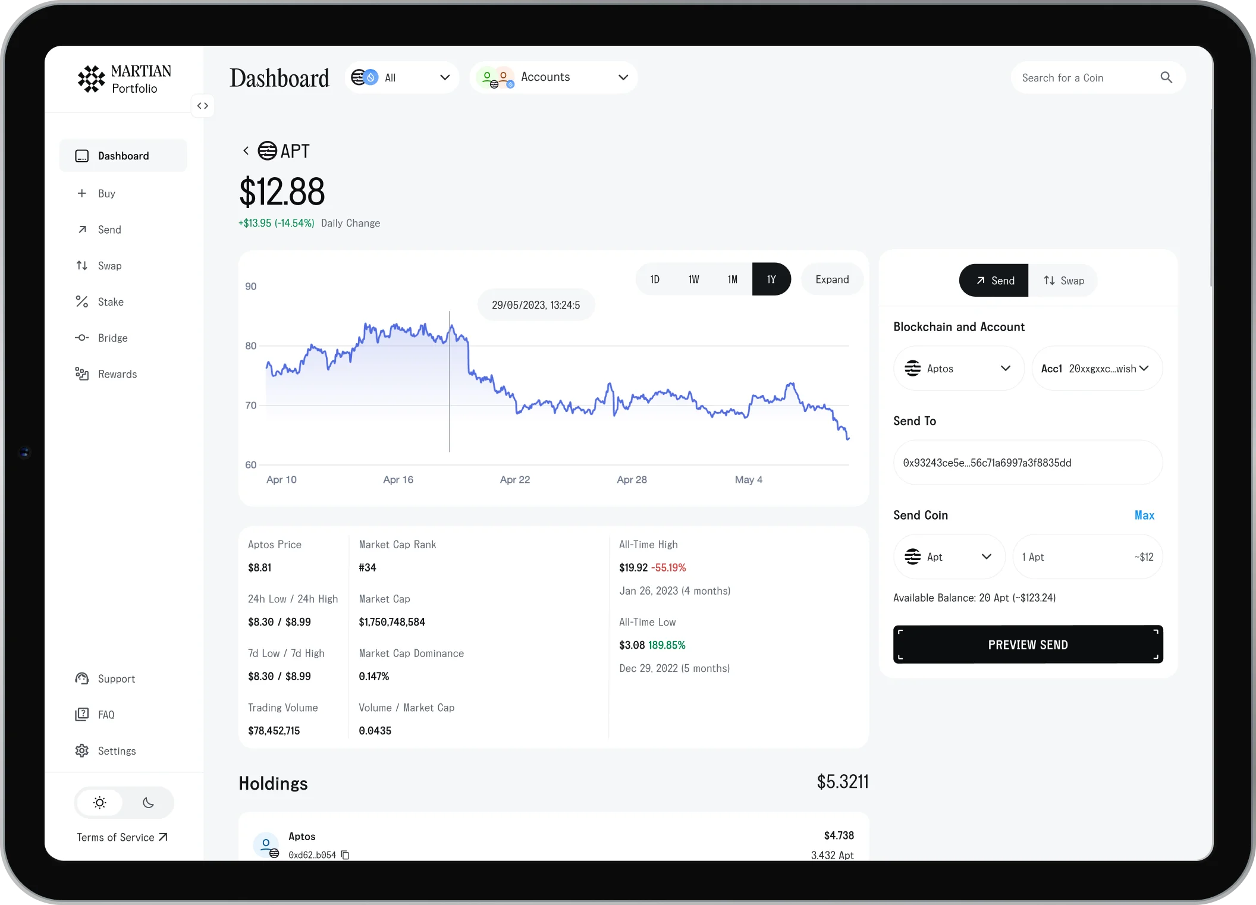Click the Stake icon in sidebar
The height and width of the screenshot is (905, 1256).
(x=83, y=301)
